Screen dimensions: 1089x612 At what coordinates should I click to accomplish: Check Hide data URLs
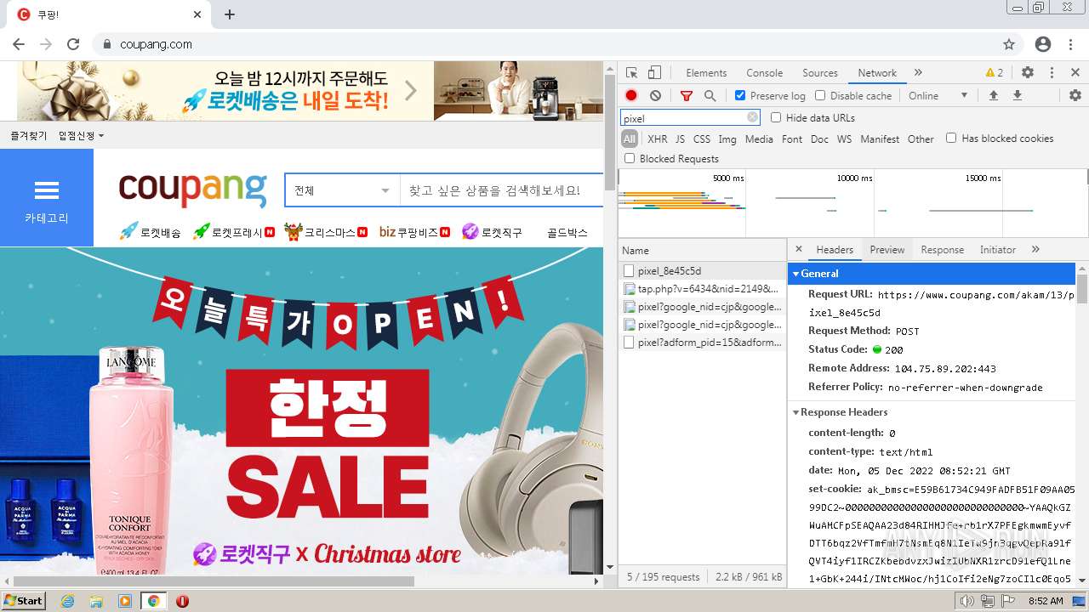click(x=776, y=118)
